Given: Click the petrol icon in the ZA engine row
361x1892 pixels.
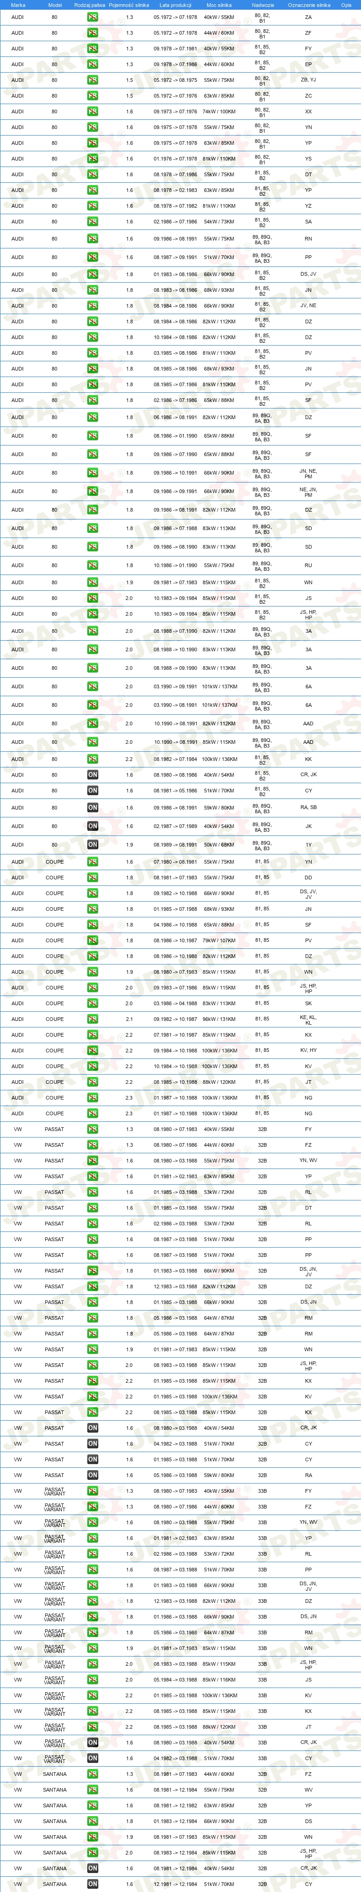Looking at the screenshot, I should click(x=92, y=17).
